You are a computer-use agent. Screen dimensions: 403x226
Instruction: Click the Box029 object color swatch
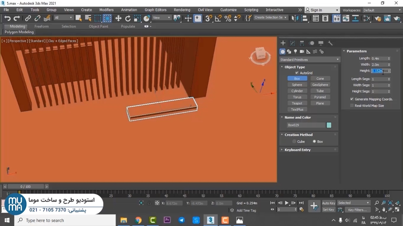coord(329,125)
